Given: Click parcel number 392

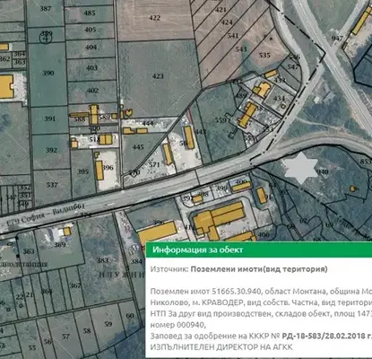Looking at the screenshot, I should (x=51, y=150).
